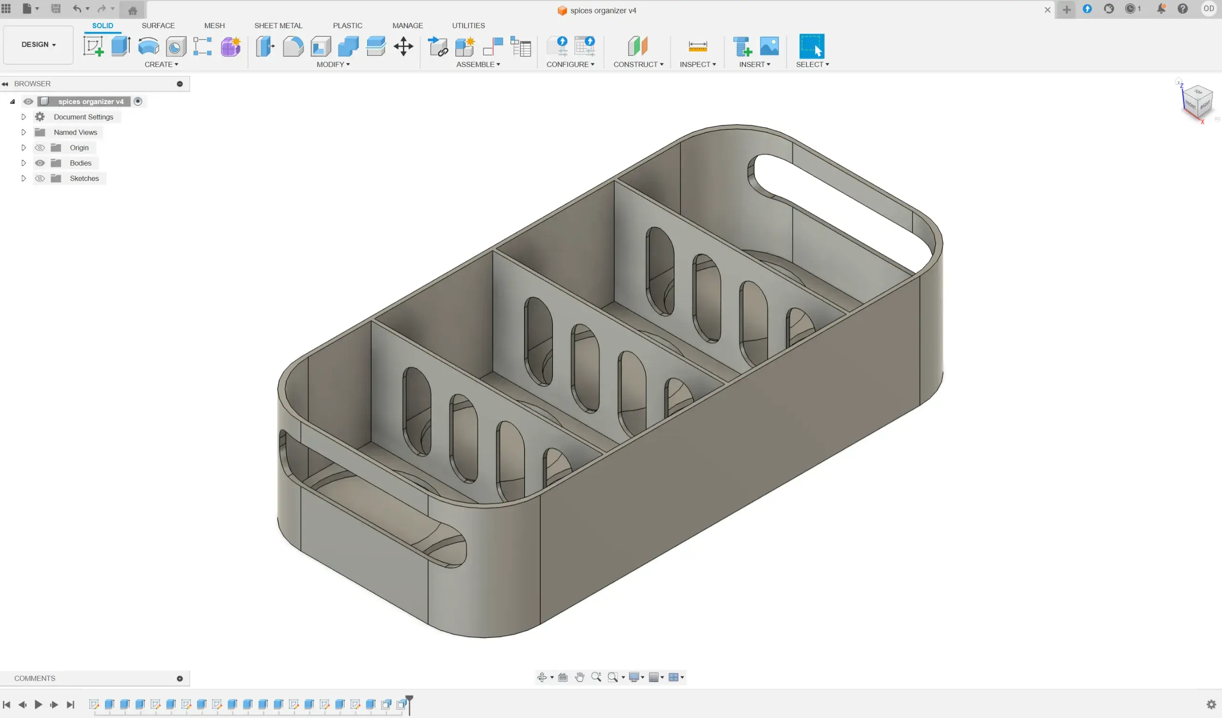Click the Save icon
This screenshot has width=1222, height=718.
click(x=56, y=9)
